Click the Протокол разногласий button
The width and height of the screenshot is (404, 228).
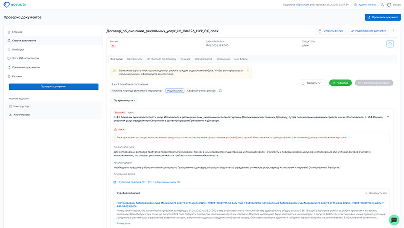[x=374, y=83]
